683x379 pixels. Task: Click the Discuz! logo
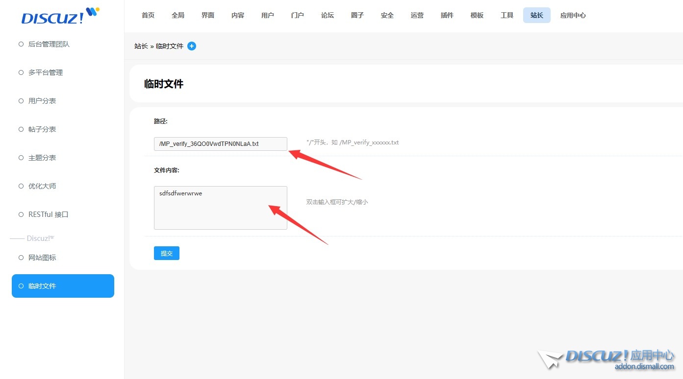tap(60, 16)
